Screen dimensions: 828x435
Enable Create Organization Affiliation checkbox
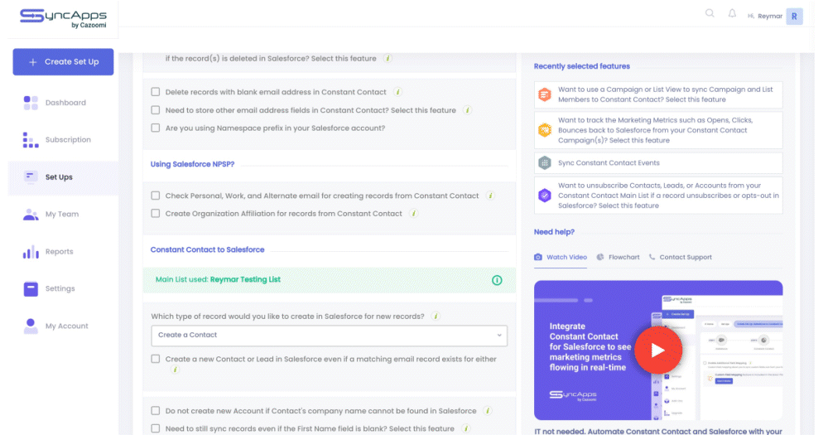point(156,214)
